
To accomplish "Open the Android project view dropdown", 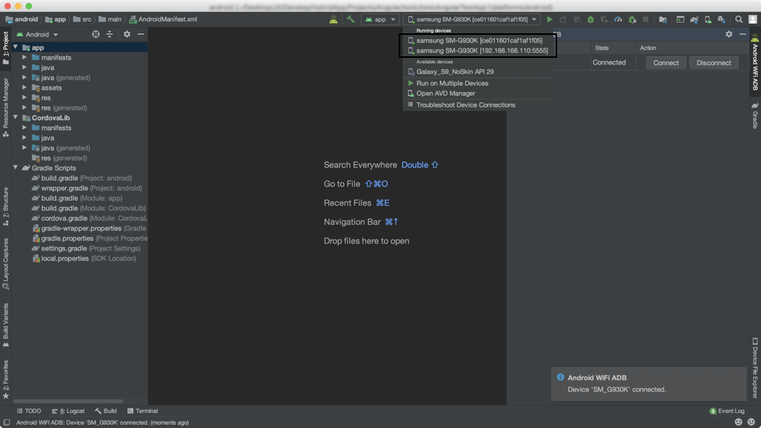I will coord(37,34).
